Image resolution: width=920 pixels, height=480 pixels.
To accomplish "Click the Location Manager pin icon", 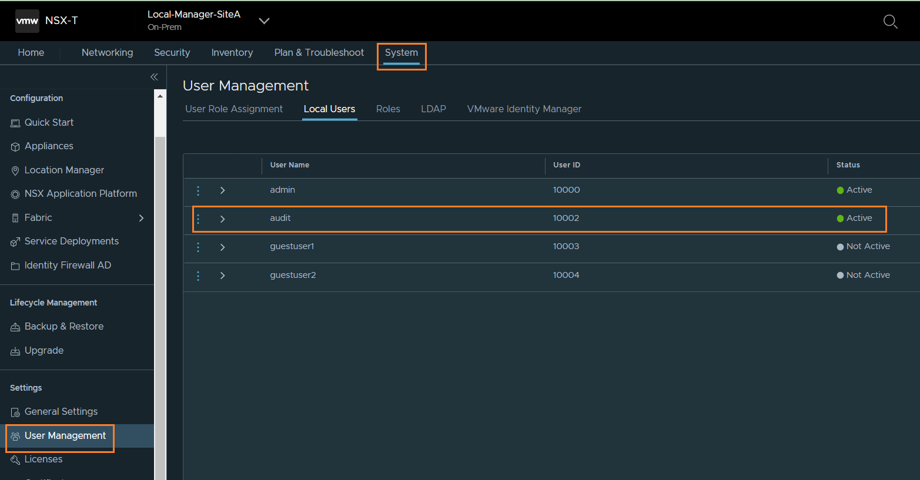I will coord(15,170).
